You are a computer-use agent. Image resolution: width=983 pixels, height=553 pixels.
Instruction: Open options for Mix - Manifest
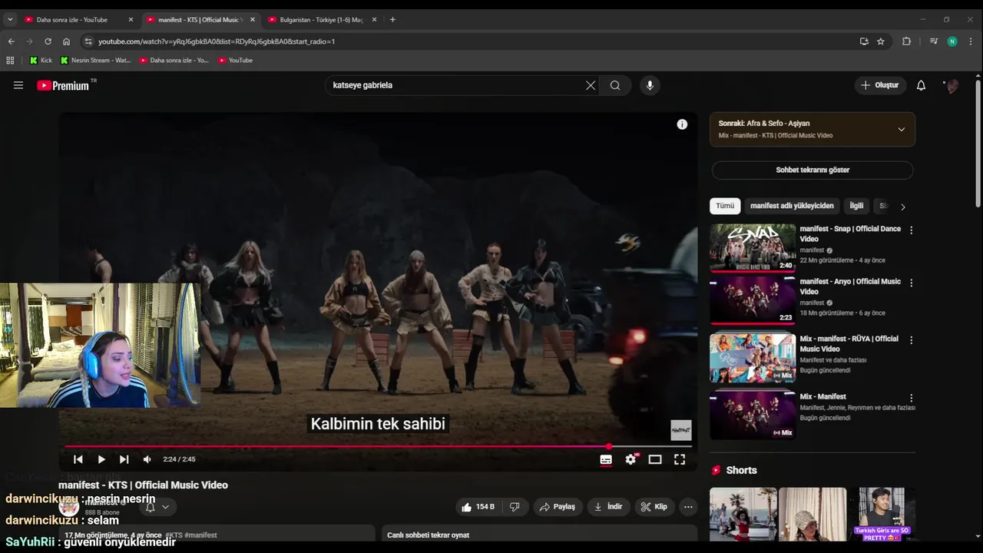click(912, 398)
